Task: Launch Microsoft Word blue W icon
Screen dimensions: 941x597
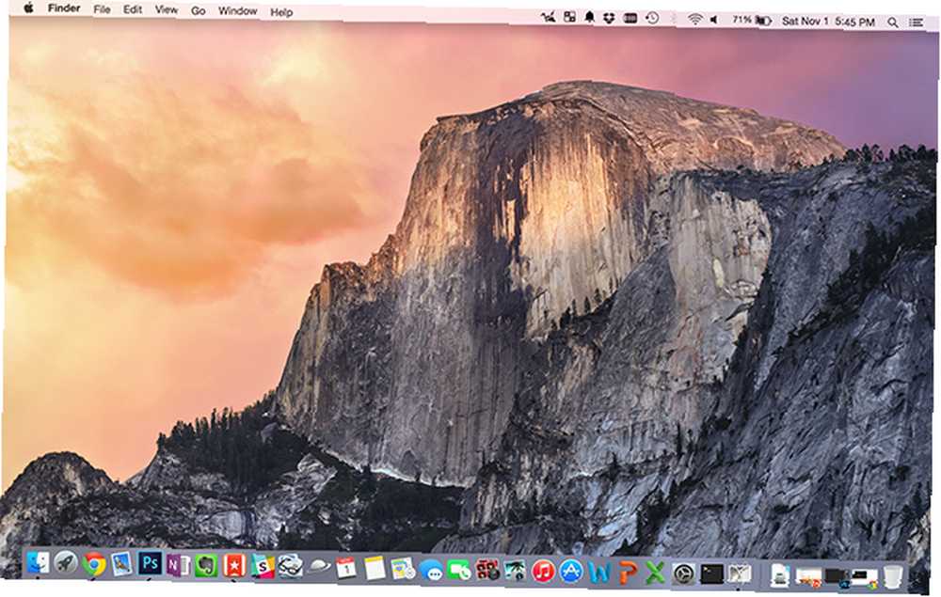Action: tap(598, 573)
